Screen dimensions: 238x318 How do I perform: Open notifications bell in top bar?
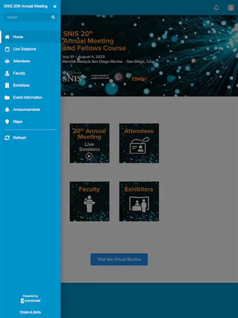(x=216, y=8)
